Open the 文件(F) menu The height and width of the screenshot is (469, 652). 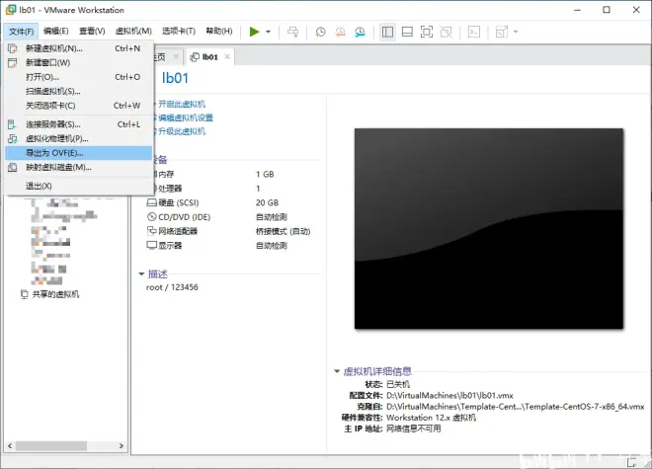click(x=21, y=32)
